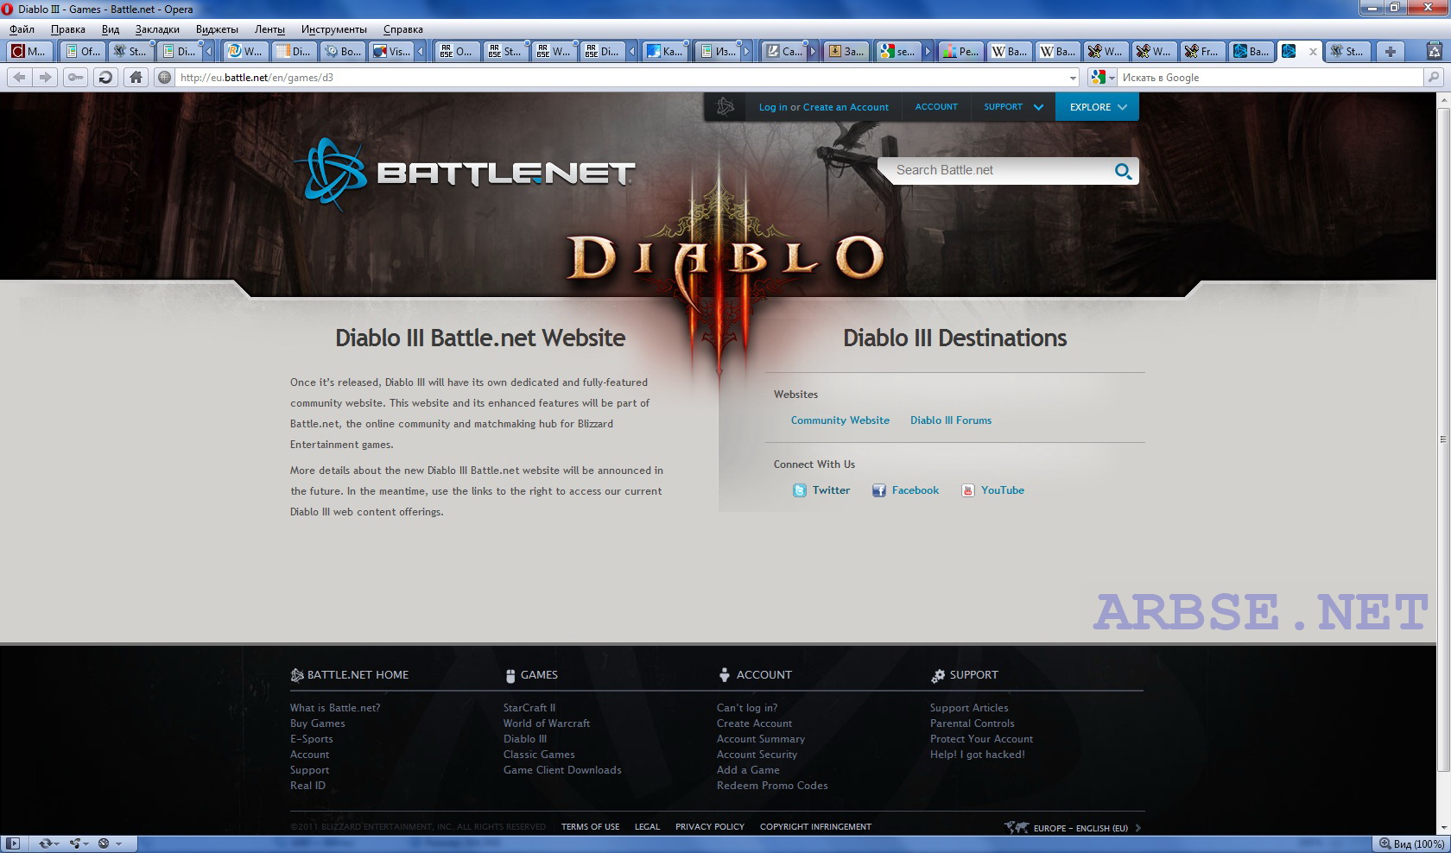Image resolution: width=1451 pixels, height=853 pixels.
Task: Close the active Battle.net tab
Action: (1313, 52)
